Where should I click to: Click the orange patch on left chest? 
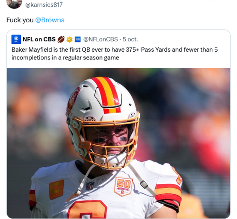point(56,189)
